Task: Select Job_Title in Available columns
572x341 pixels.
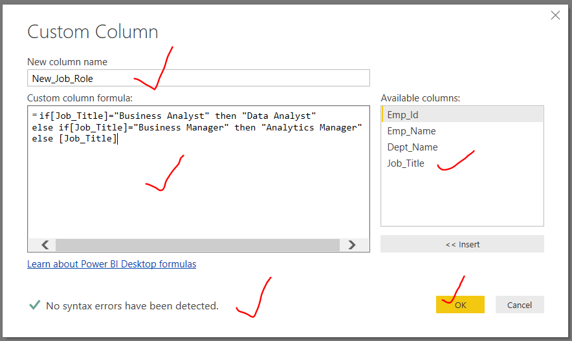Action: (x=462, y=163)
